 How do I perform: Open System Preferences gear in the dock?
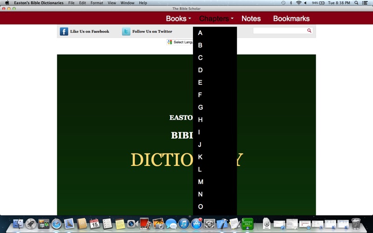click(209, 224)
